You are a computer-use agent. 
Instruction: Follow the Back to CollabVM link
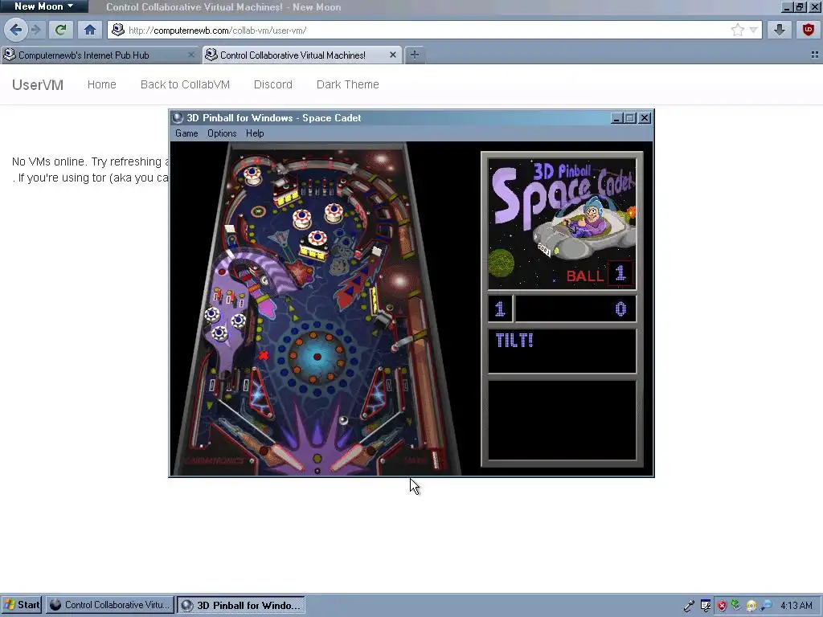click(186, 84)
